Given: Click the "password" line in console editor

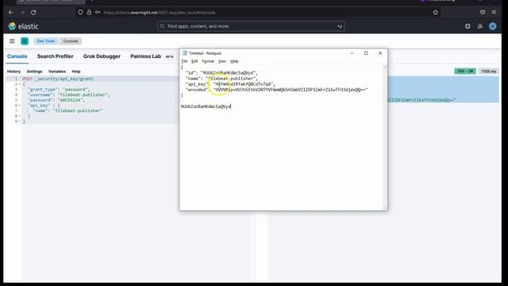Looking at the screenshot, I should pyautogui.click(x=56, y=100).
